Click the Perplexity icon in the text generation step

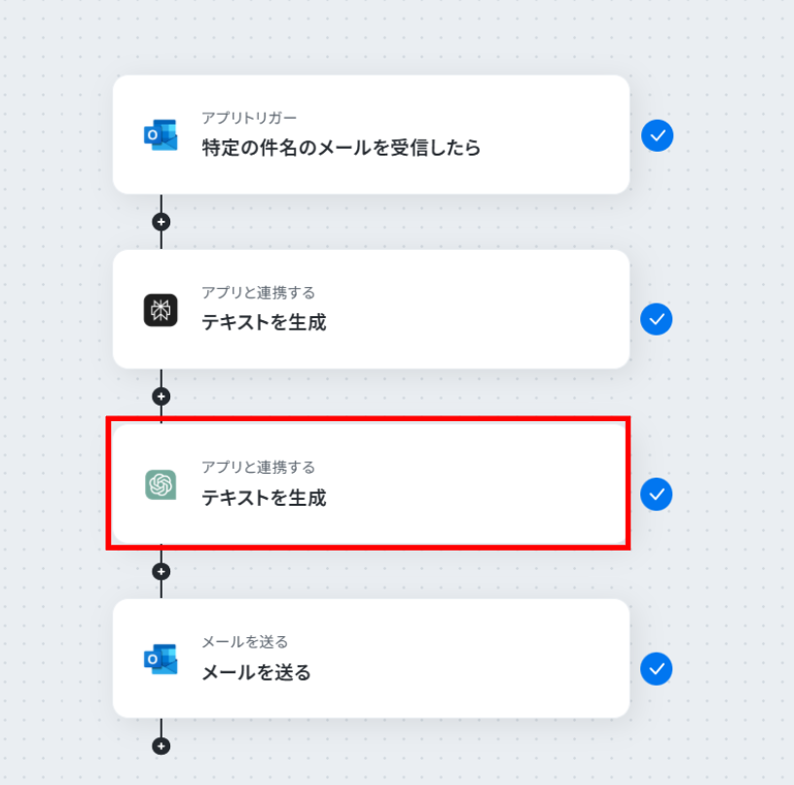[x=161, y=309]
